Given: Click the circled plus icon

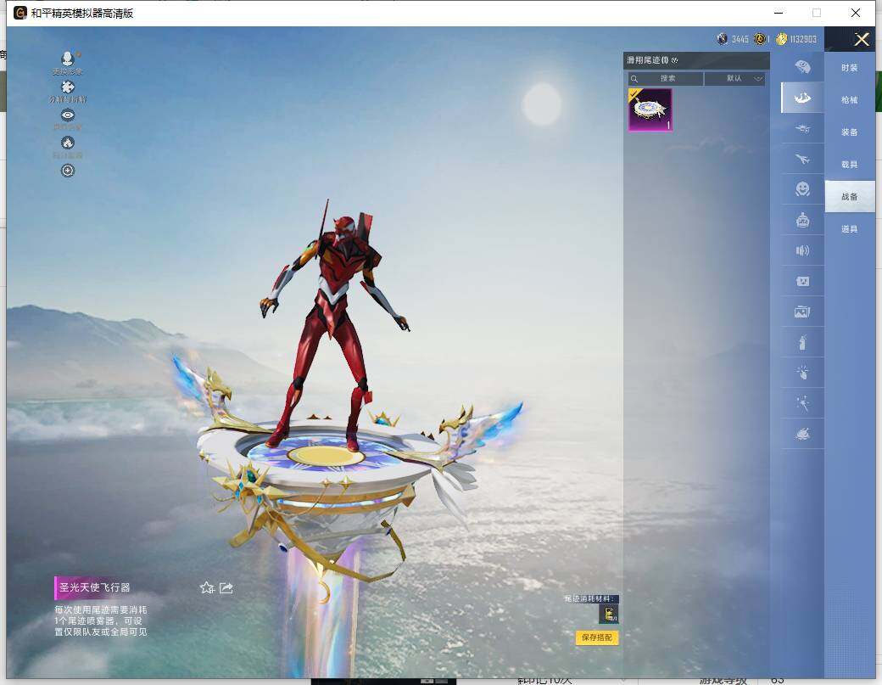Looking at the screenshot, I should (x=68, y=171).
